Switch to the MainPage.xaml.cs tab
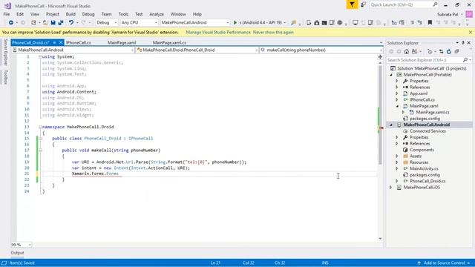Screen dimensions: 475x267 coord(169,43)
